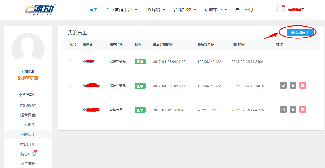Open 我的订单 from the sidebar
The image size is (325, 168).
(x=28, y=144)
